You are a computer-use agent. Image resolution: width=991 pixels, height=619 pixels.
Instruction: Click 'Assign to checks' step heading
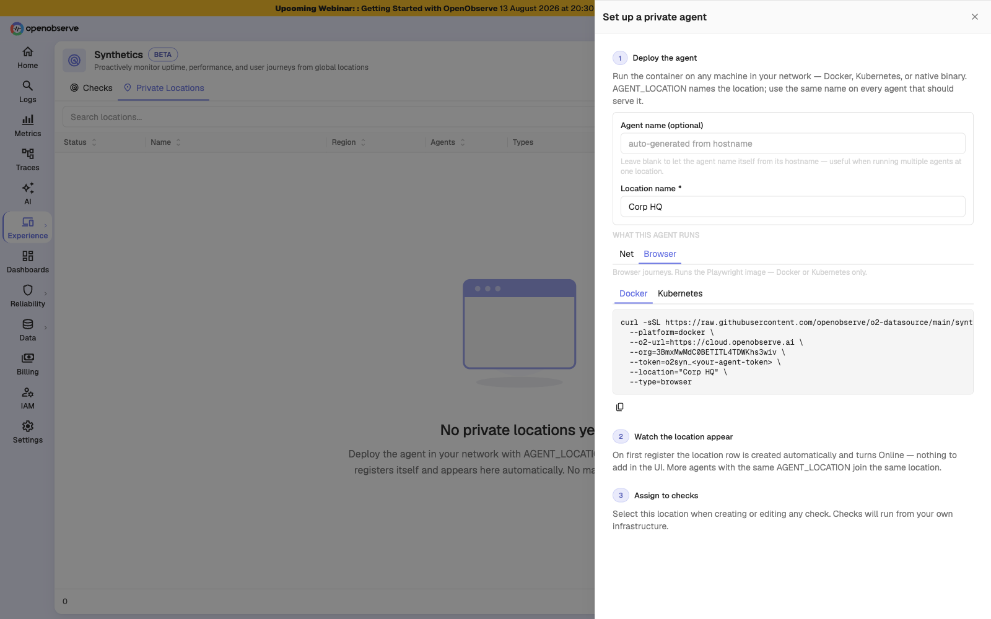point(666,496)
